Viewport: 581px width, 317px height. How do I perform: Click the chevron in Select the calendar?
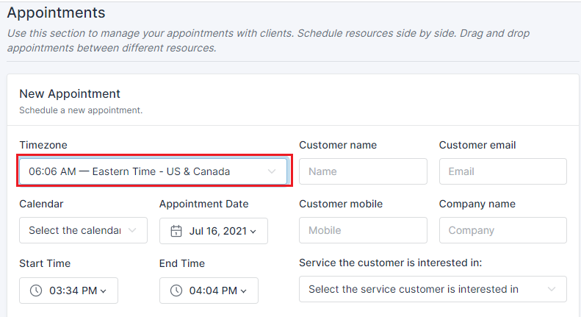pos(132,230)
